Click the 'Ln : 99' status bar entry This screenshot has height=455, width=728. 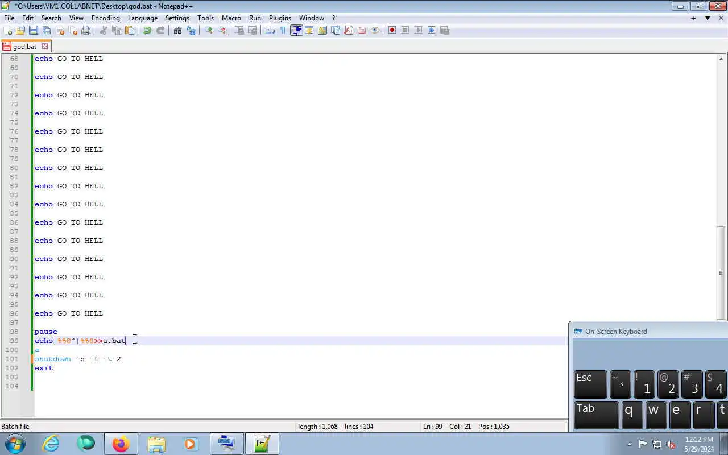point(432,427)
